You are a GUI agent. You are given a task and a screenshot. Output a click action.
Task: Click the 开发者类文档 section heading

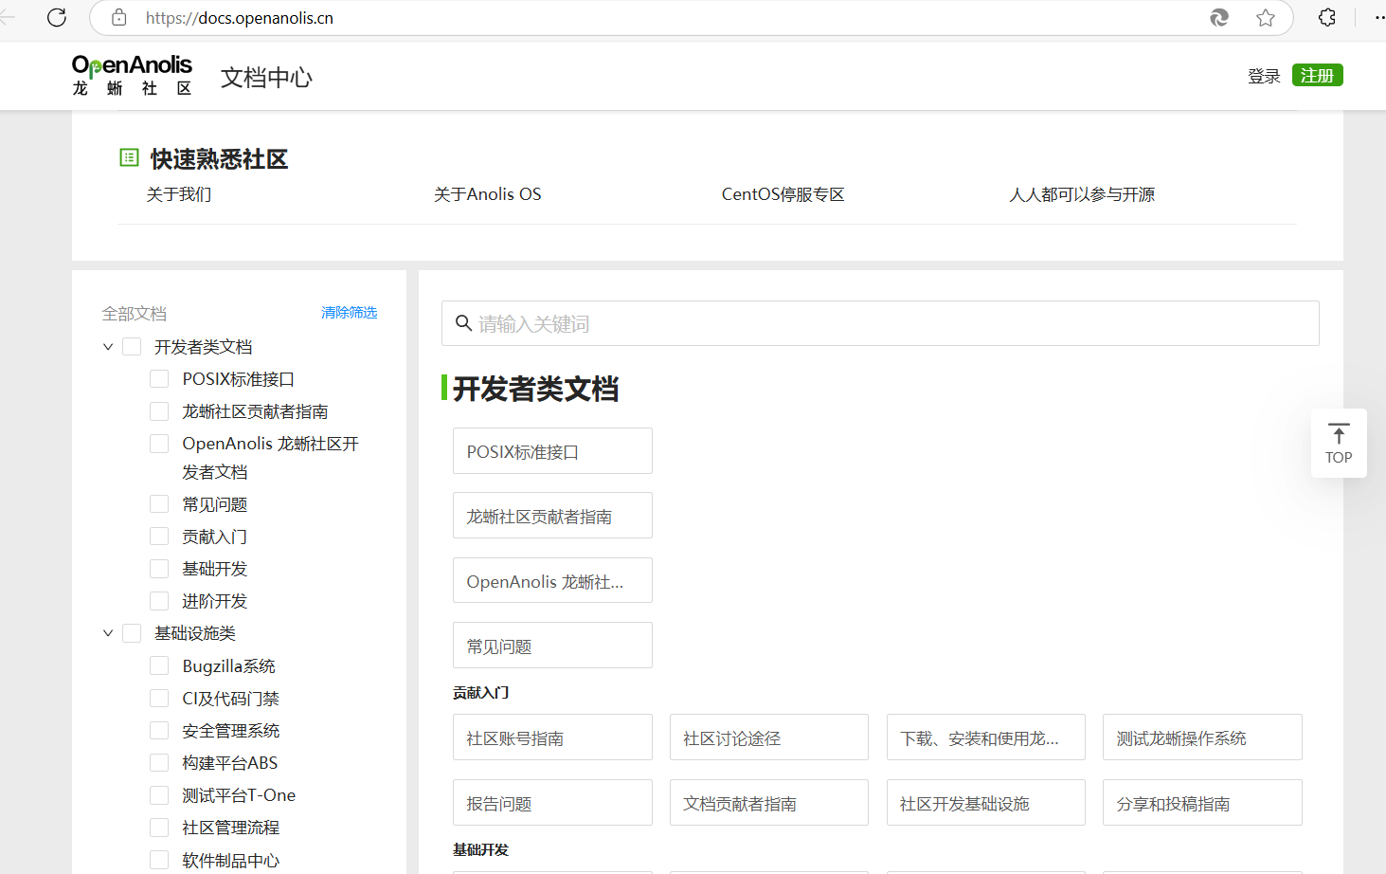point(535,389)
